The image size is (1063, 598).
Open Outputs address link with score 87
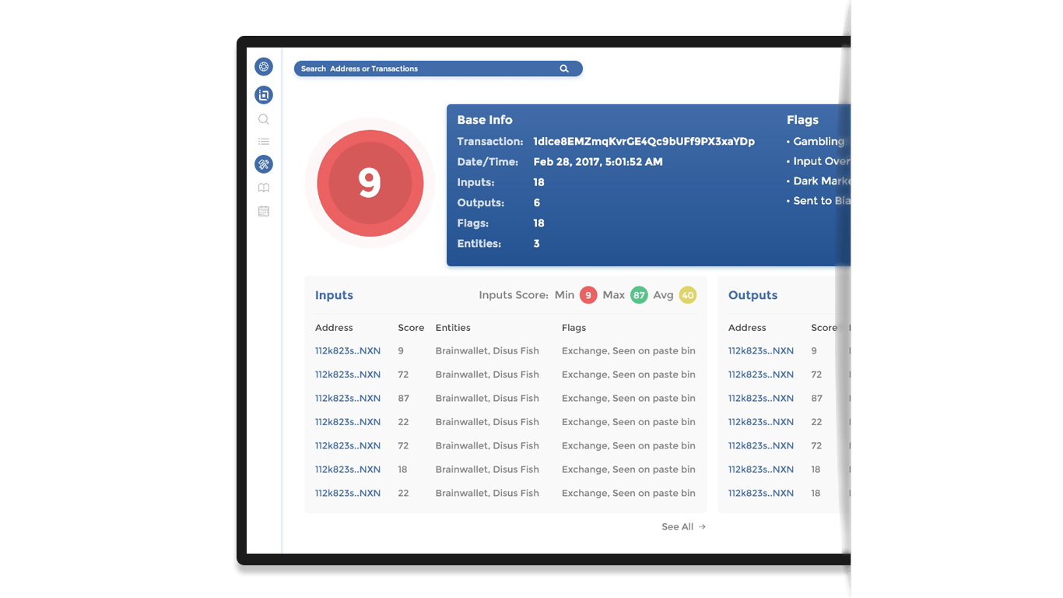tap(761, 399)
